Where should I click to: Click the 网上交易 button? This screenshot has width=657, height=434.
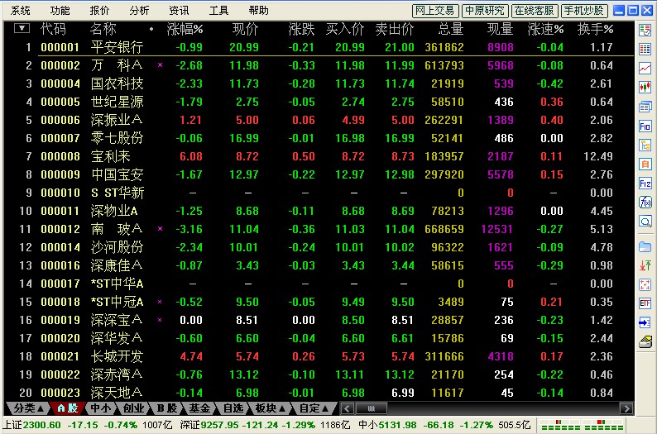point(434,11)
